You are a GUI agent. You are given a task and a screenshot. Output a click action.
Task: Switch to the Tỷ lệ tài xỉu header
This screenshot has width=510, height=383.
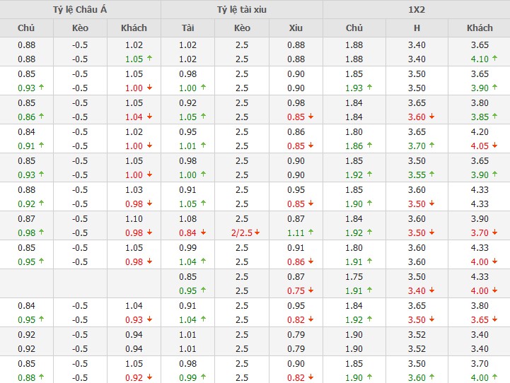pos(242,9)
